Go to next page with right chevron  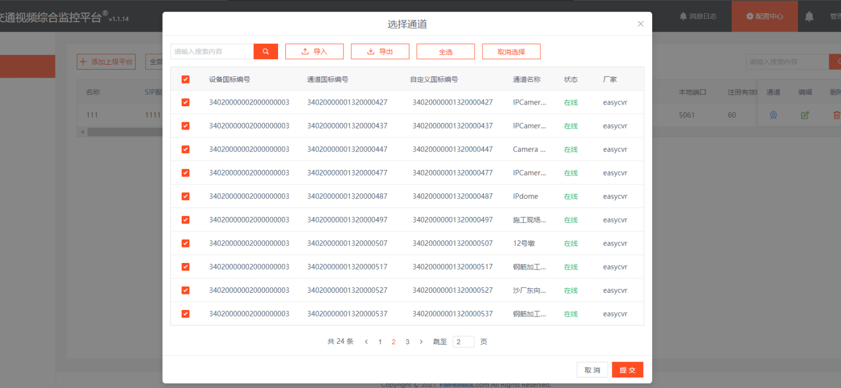421,342
